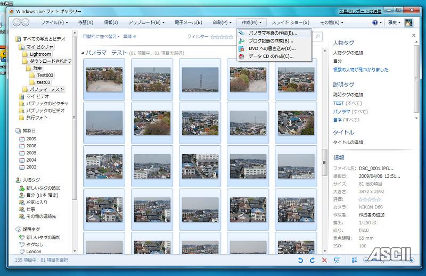Select DVD への書き込み menu entry

(x=272, y=48)
